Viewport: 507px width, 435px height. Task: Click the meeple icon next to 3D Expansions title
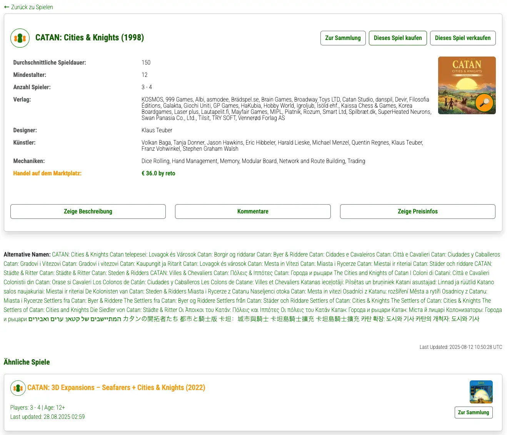point(18,388)
